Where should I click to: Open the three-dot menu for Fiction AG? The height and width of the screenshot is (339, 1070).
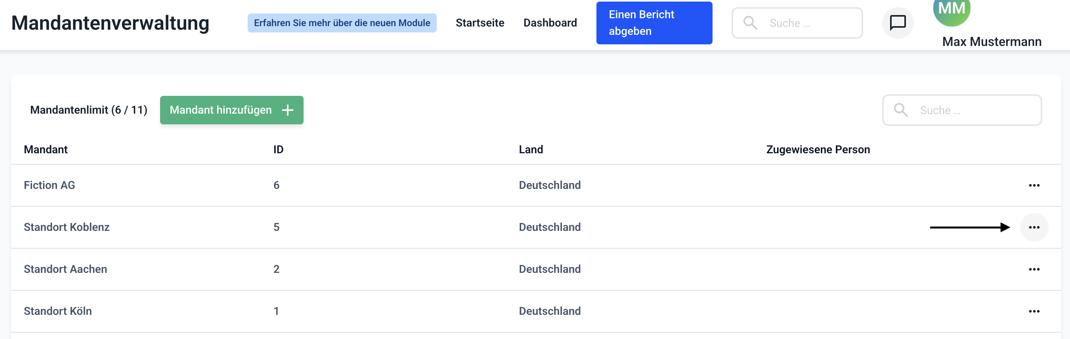tap(1034, 185)
